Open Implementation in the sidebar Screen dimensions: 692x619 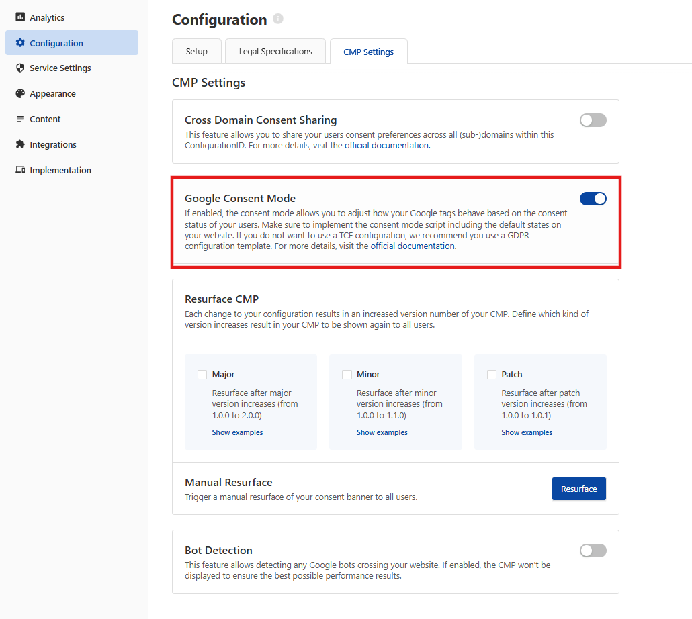[72, 170]
